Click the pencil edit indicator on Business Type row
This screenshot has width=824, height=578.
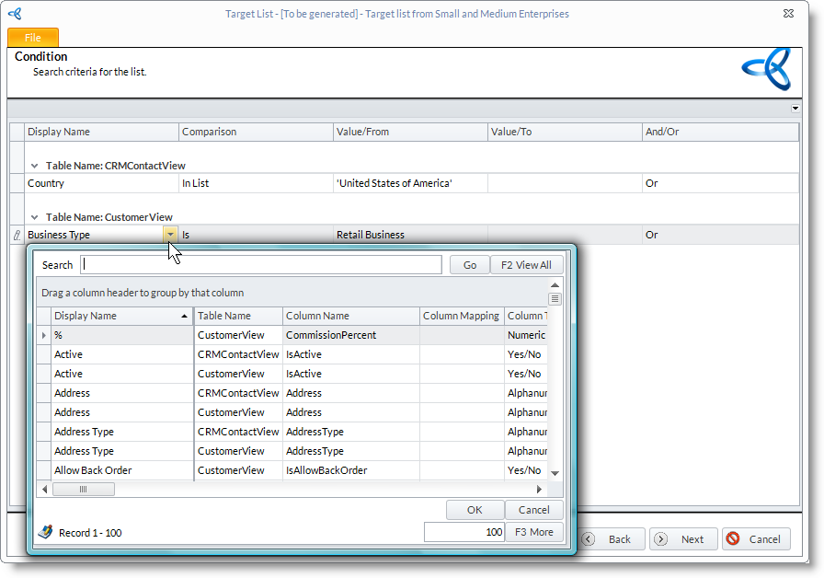17,236
